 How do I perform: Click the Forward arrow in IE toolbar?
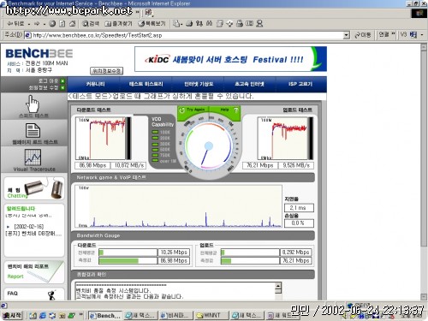click(x=37, y=24)
